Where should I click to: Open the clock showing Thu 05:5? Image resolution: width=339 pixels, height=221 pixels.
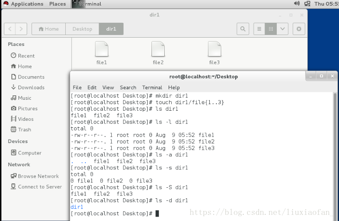click(x=326, y=4)
